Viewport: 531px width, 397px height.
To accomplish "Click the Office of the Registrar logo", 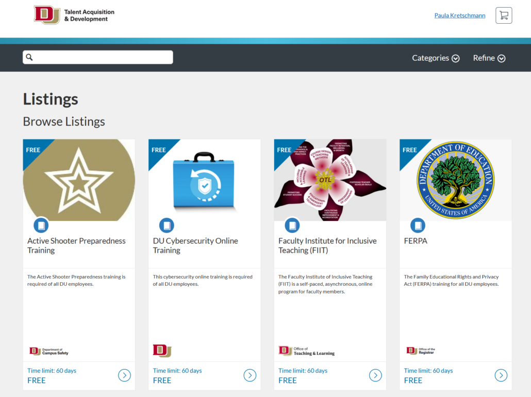I will (421, 351).
